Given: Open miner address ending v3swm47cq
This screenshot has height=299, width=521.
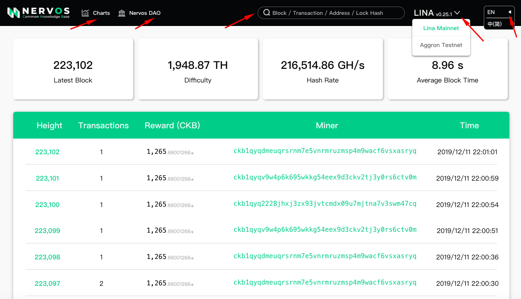Looking at the screenshot, I should tap(325, 203).
